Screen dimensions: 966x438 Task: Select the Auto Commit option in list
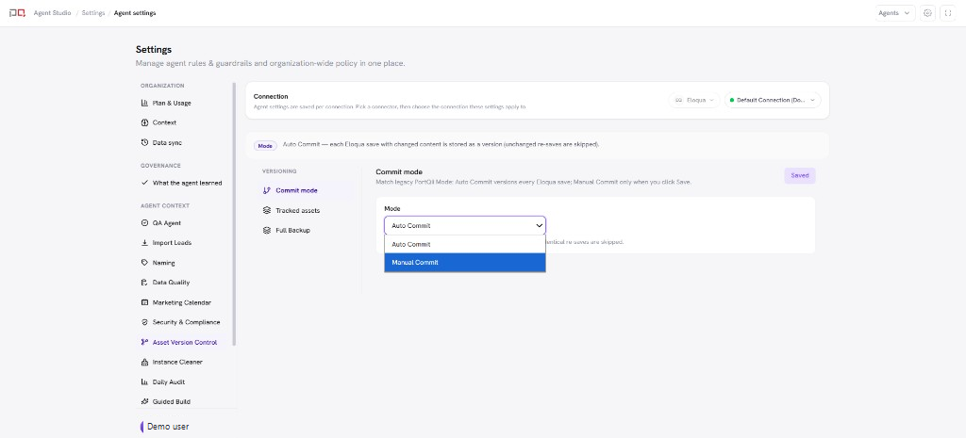(x=465, y=244)
